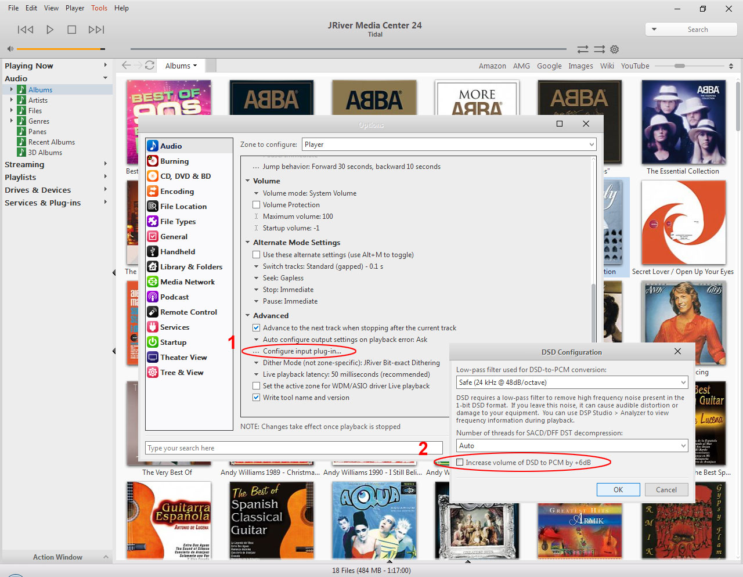Open the DSP settings gear icon
This screenshot has width=743, height=577.
click(x=615, y=49)
